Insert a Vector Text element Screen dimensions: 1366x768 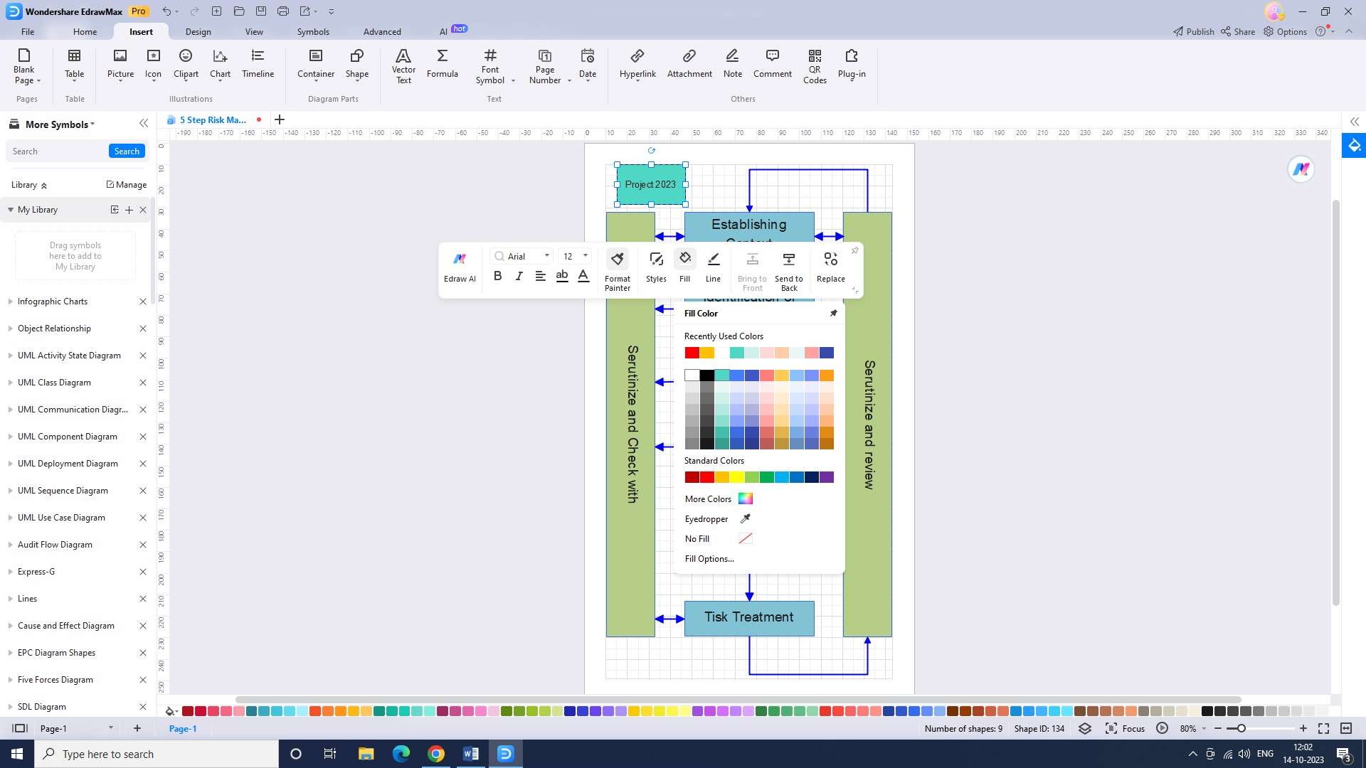[x=403, y=65]
